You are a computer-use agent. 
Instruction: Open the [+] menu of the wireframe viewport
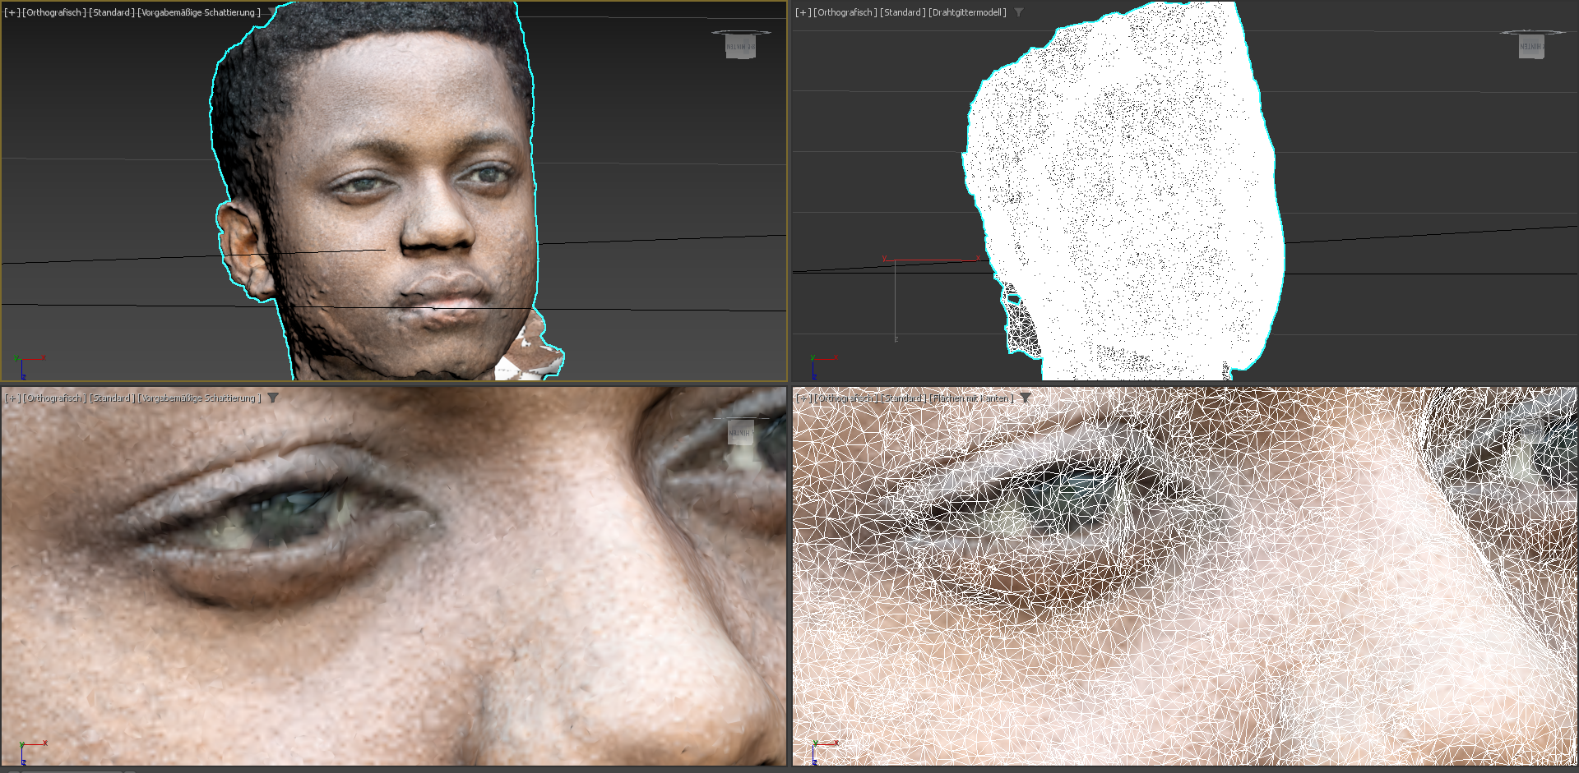(803, 12)
